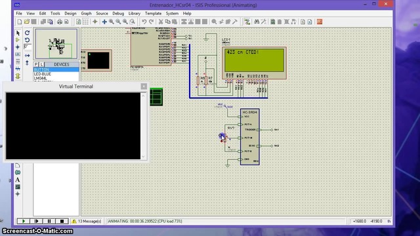Open the Edit menu
The image size is (420, 236).
coord(43,13)
